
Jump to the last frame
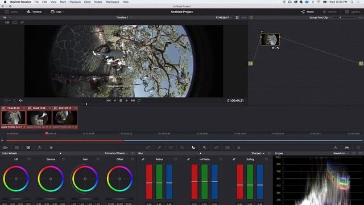(x=133, y=100)
